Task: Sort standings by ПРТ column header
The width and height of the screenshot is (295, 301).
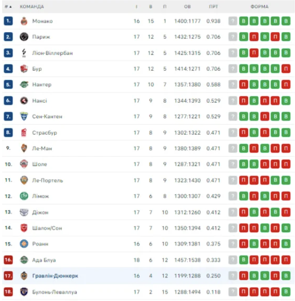Action: click(213, 7)
